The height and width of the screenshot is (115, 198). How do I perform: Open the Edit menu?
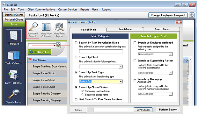pyautogui.click(x=13, y=10)
